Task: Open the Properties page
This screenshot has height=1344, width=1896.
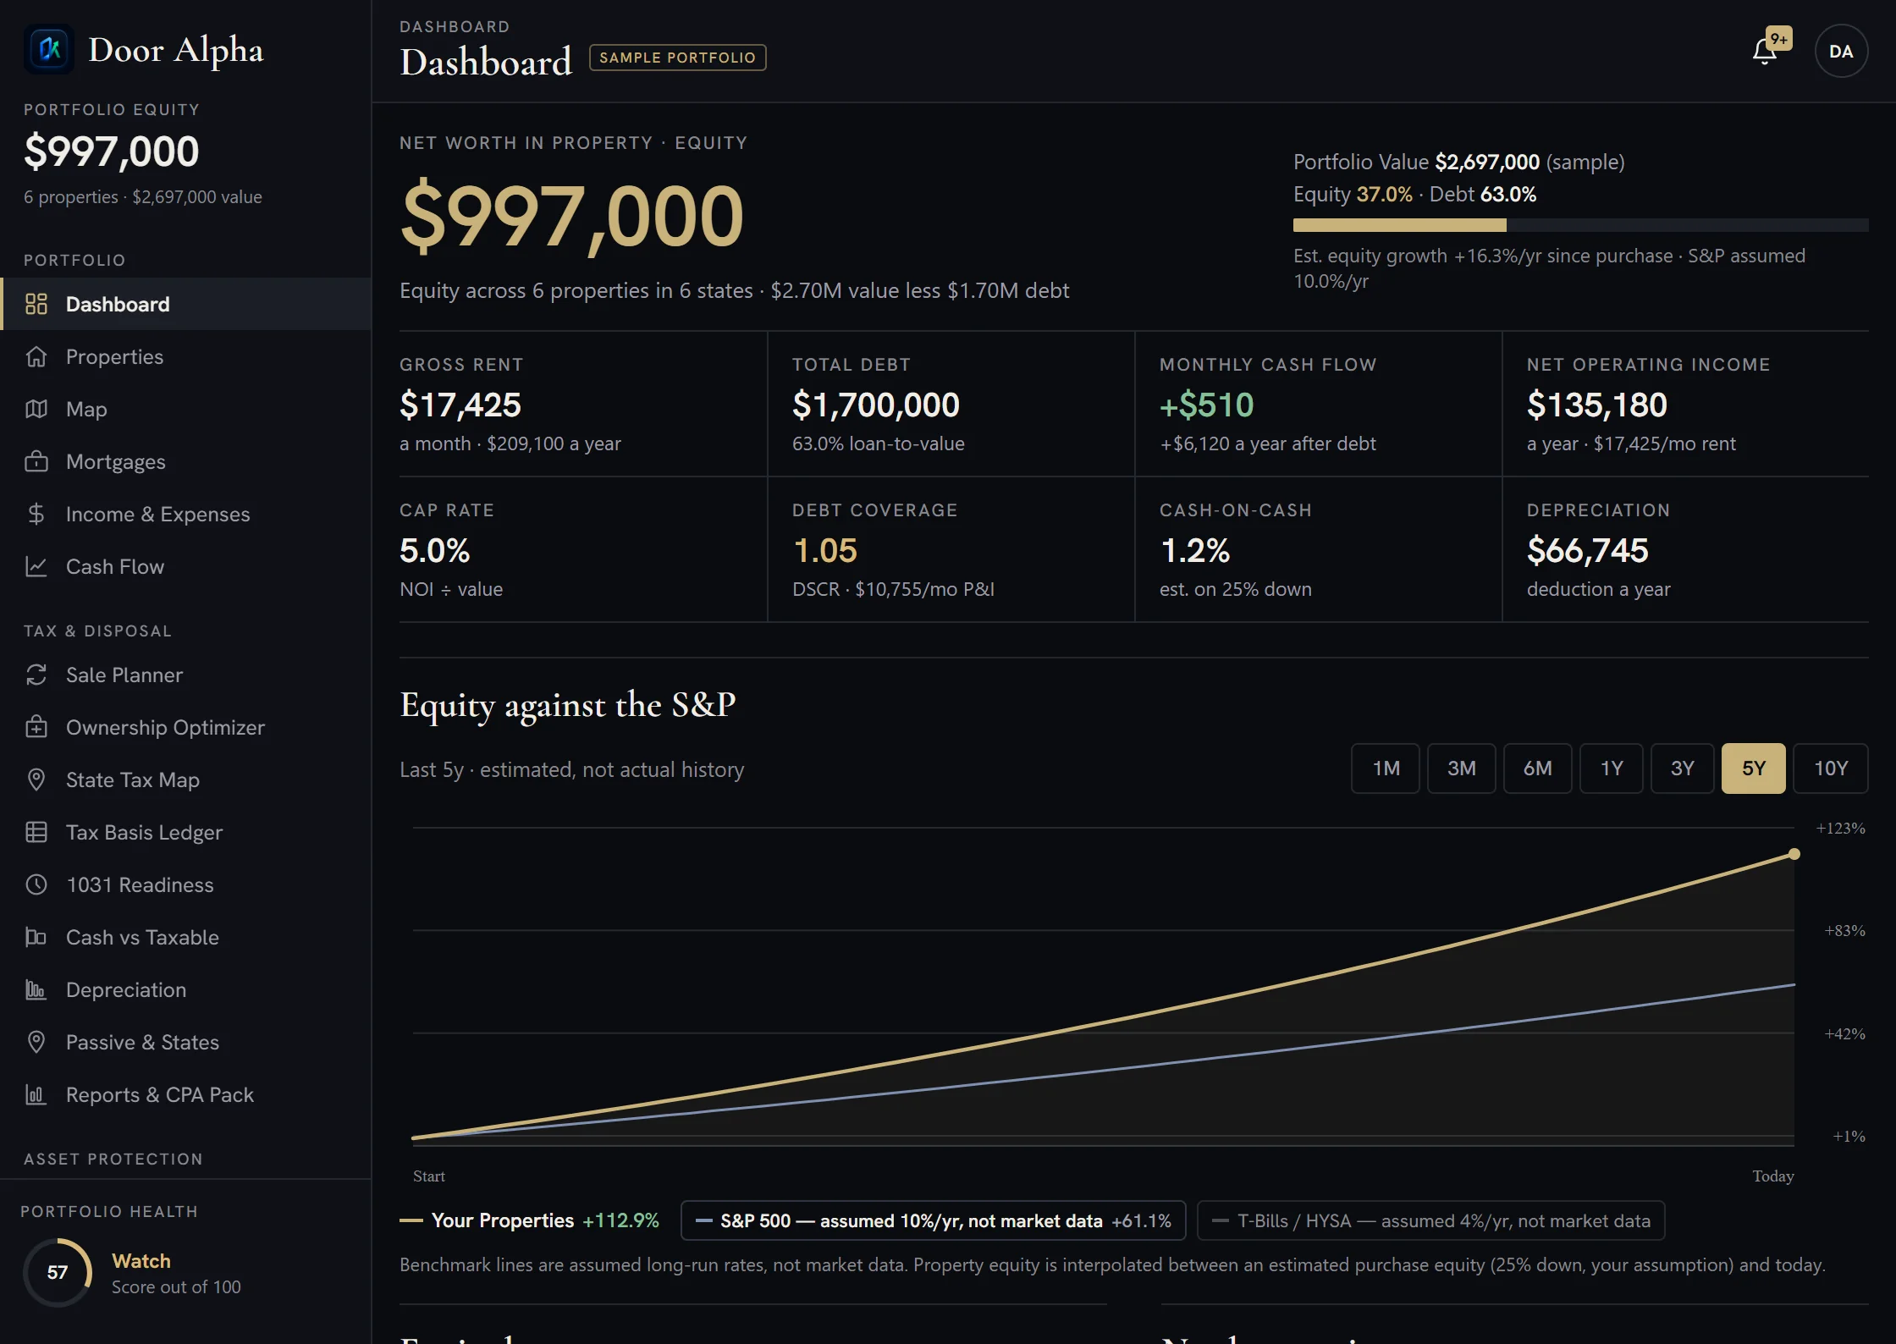Action: click(x=186, y=356)
